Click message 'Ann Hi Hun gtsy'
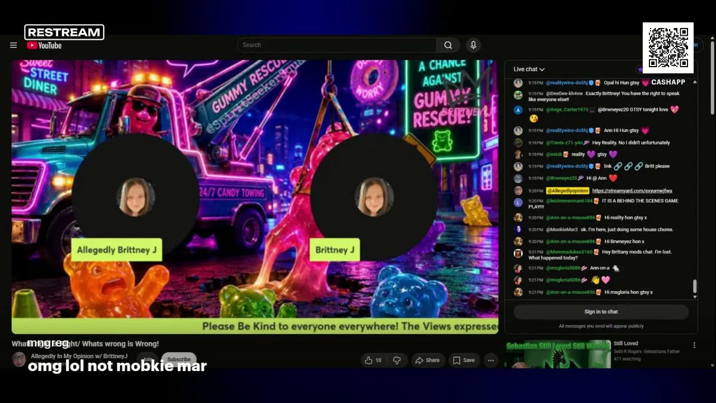Screen dimensions: 716x403 pos(621,130)
